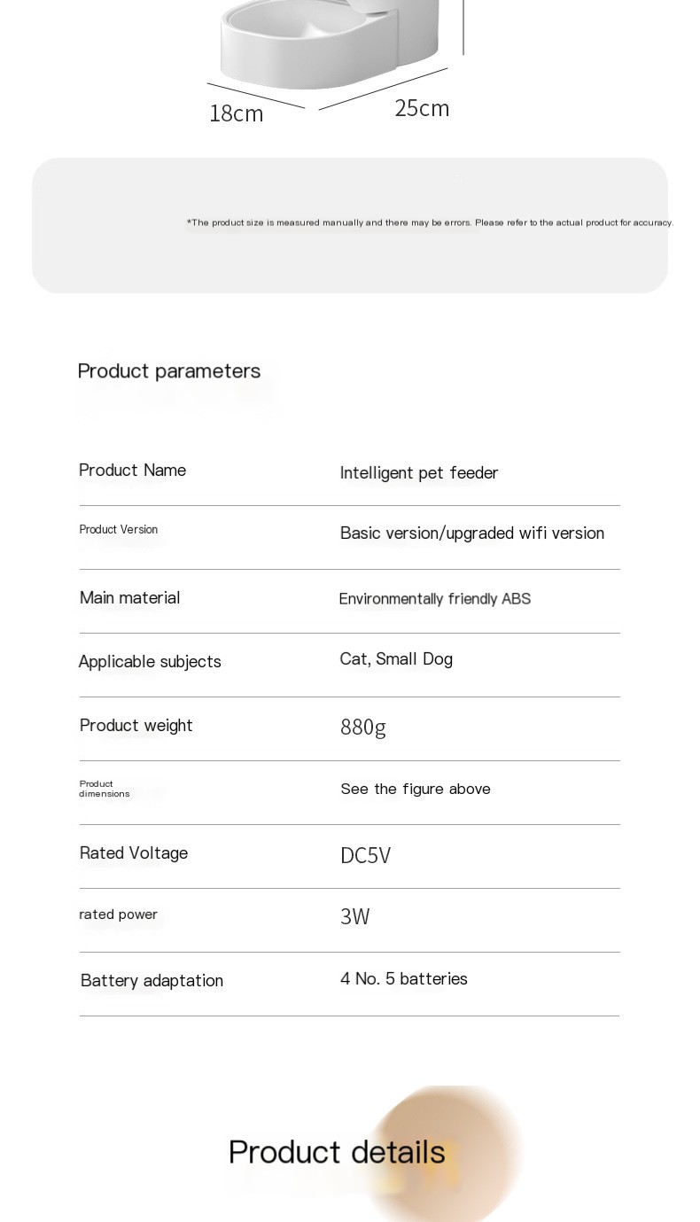This screenshot has width=700, height=1222.
Task: Click the pet feeder bowl image
Action: click(x=329, y=43)
